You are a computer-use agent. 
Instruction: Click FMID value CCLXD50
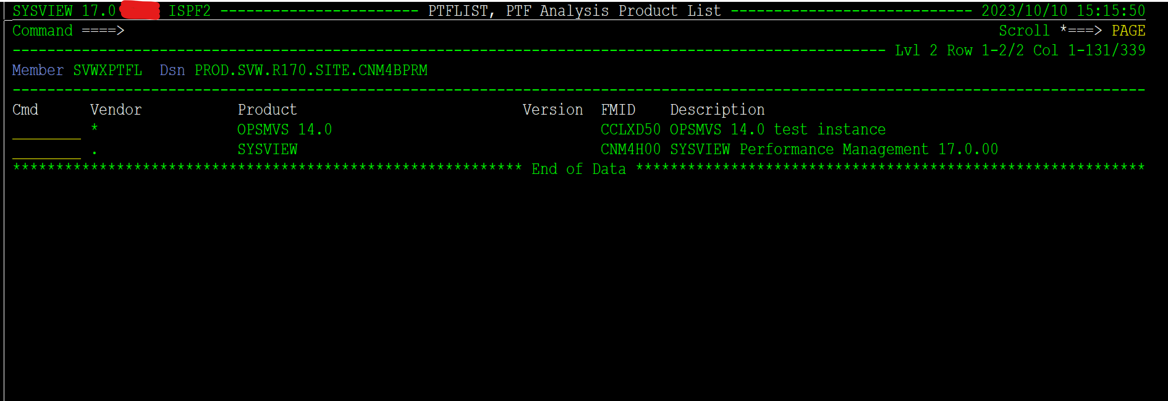(x=630, y=130)
